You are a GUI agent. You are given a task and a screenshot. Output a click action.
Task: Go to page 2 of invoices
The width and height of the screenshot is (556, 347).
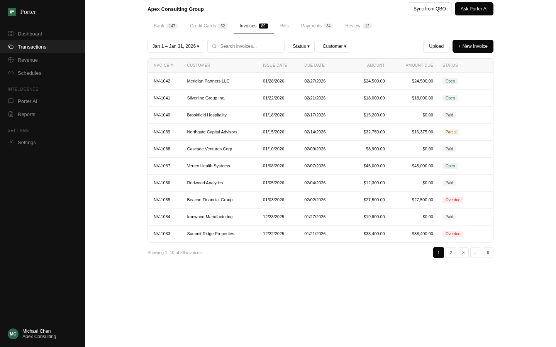point(451,253)
